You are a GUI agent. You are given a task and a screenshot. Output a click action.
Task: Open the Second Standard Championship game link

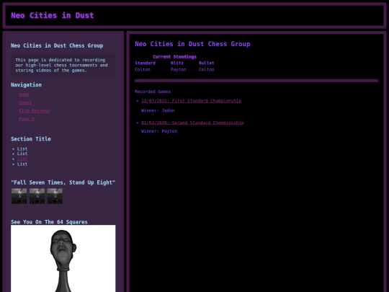click(x=192, y=123)
